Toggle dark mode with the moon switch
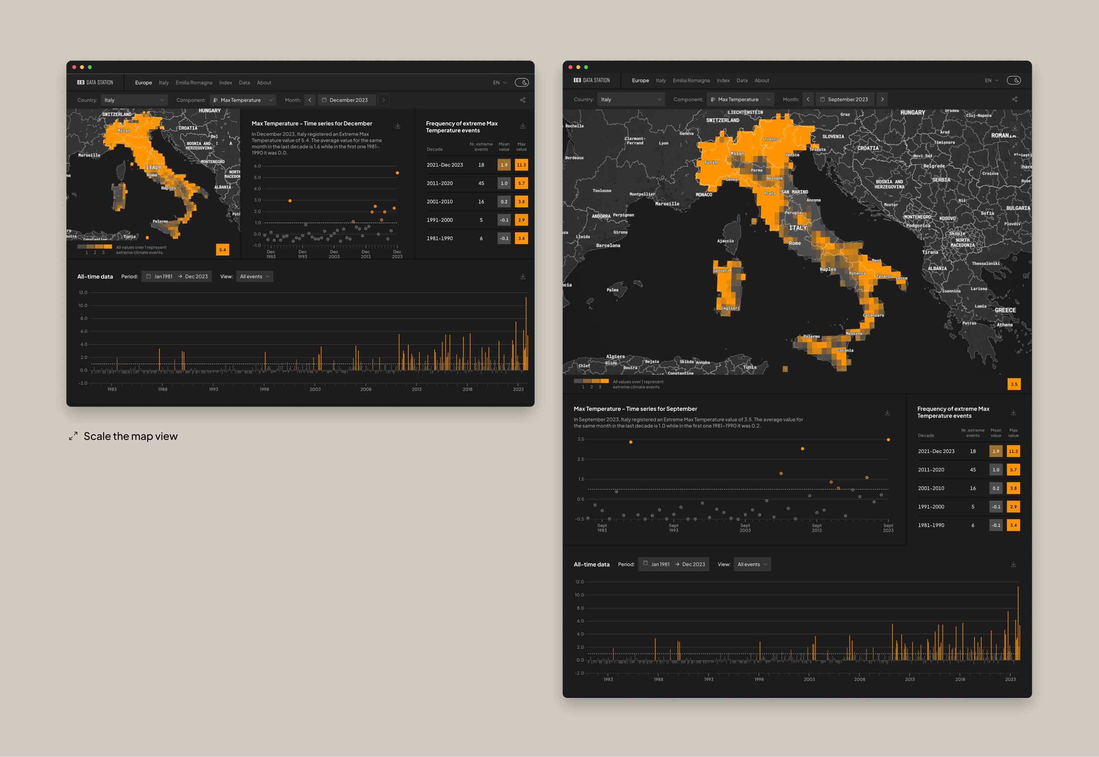This screenshot has width=1099, height=757. point(522,82)
